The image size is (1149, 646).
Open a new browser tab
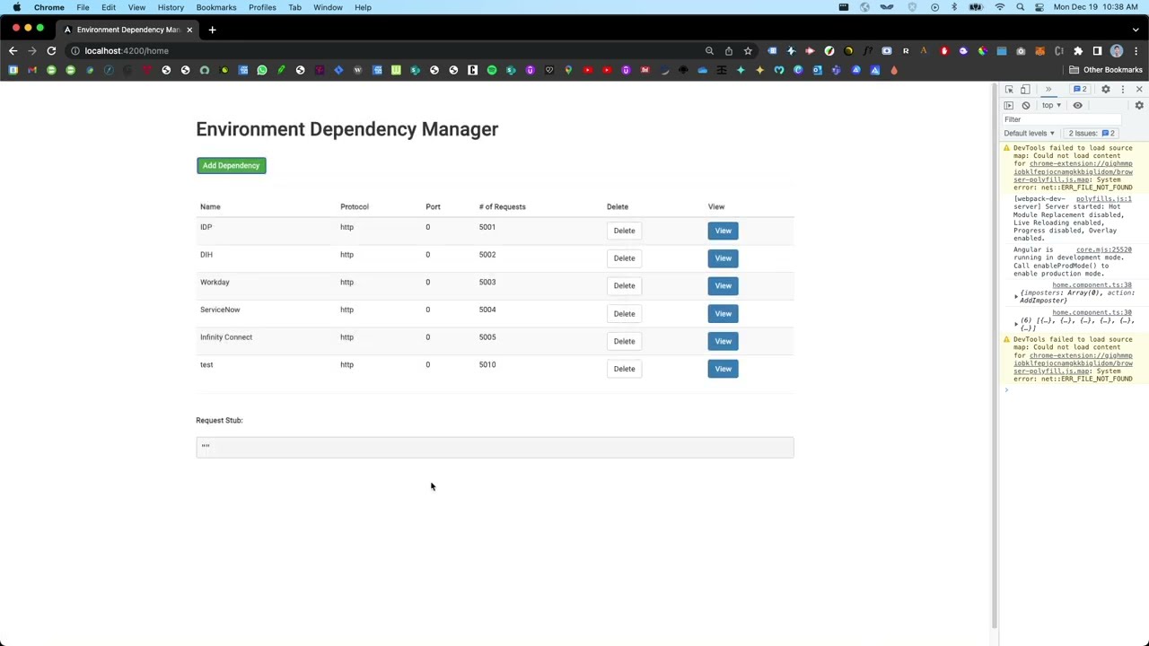pos(212,30)
